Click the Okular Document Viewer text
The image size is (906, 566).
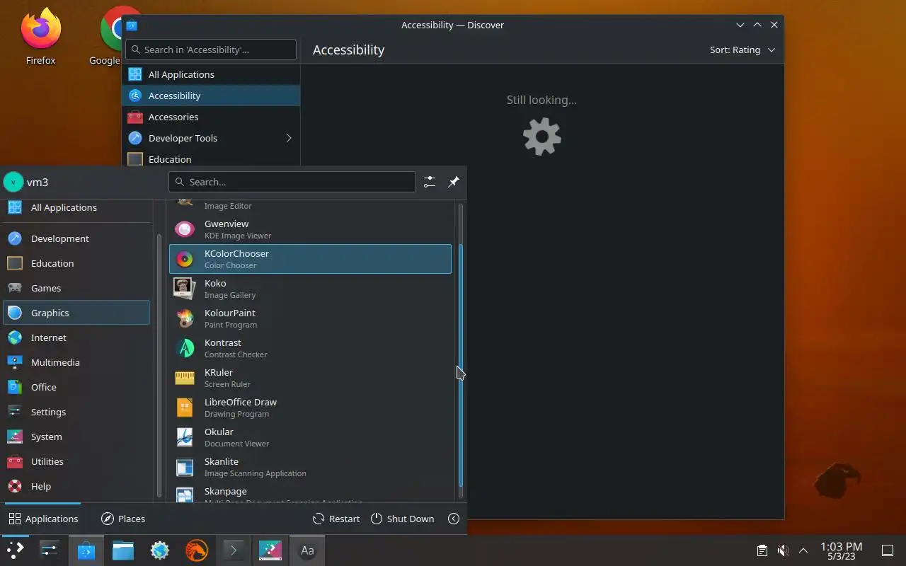click(236, 444)
